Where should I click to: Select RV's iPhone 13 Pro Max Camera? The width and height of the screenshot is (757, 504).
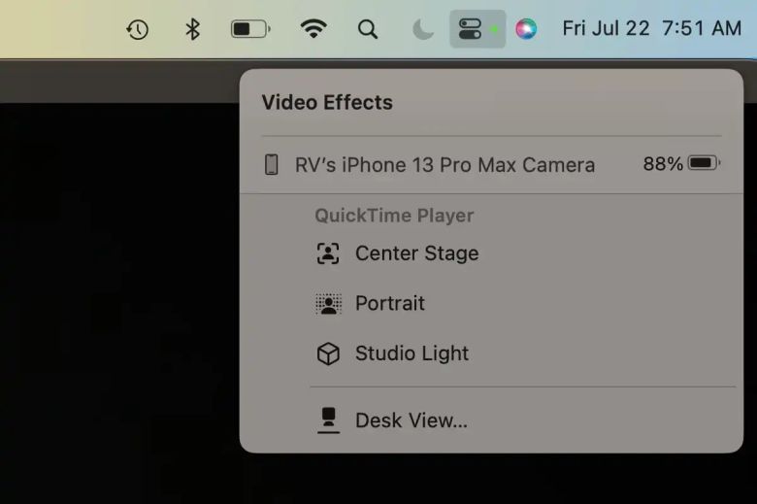pos(444,165)
